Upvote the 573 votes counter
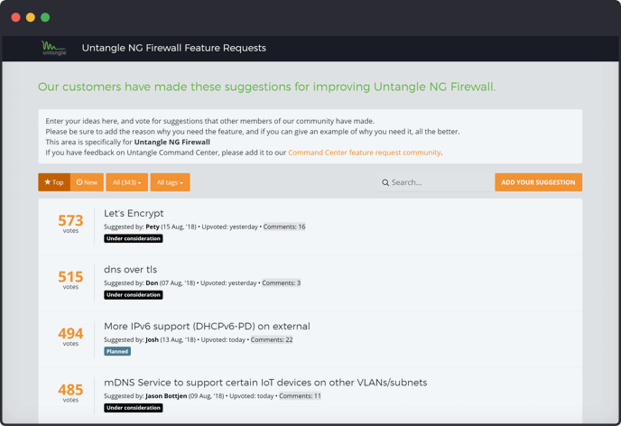This screenshot has height=426, width=621. tap(70, 222)
